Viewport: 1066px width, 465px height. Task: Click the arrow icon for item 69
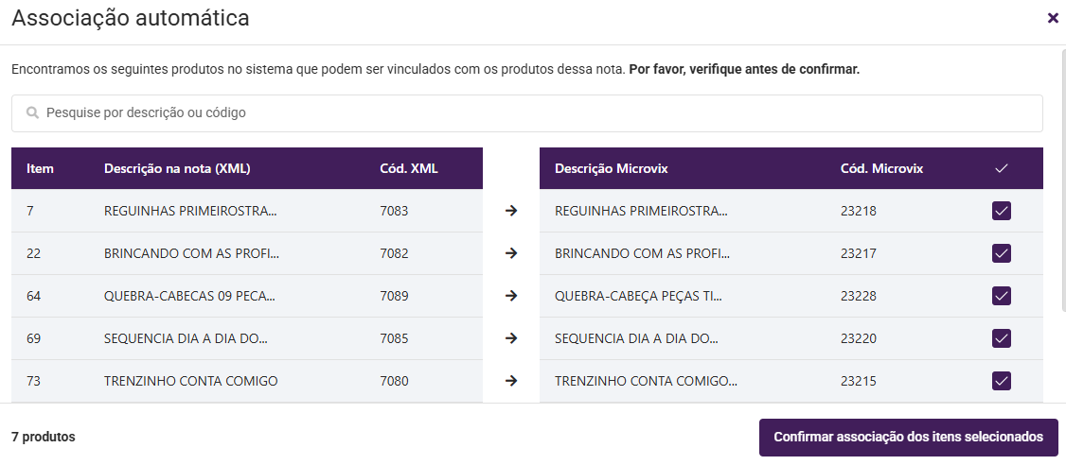coord(511,338)
